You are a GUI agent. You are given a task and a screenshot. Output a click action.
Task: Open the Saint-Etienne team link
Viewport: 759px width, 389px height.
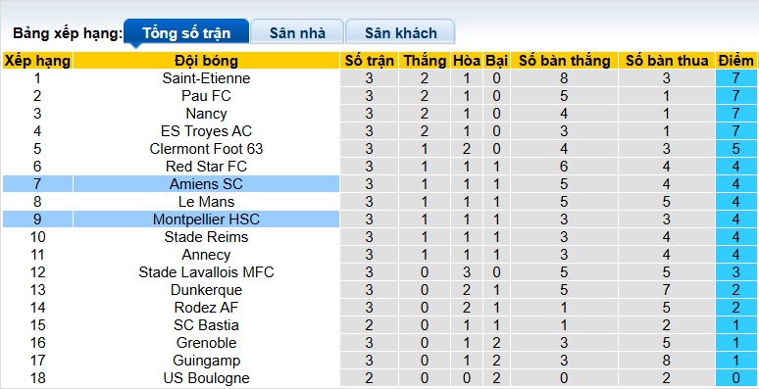(x=206, y=78)
